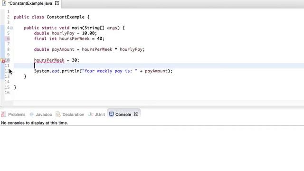This screenshot has height=171, width=304.
Task: Click the Java file icon on editor tab
Action: (4, 3)
